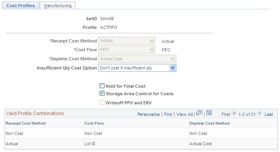
Task: Download grid to spreadsheet icon
Action: point(209,113)
